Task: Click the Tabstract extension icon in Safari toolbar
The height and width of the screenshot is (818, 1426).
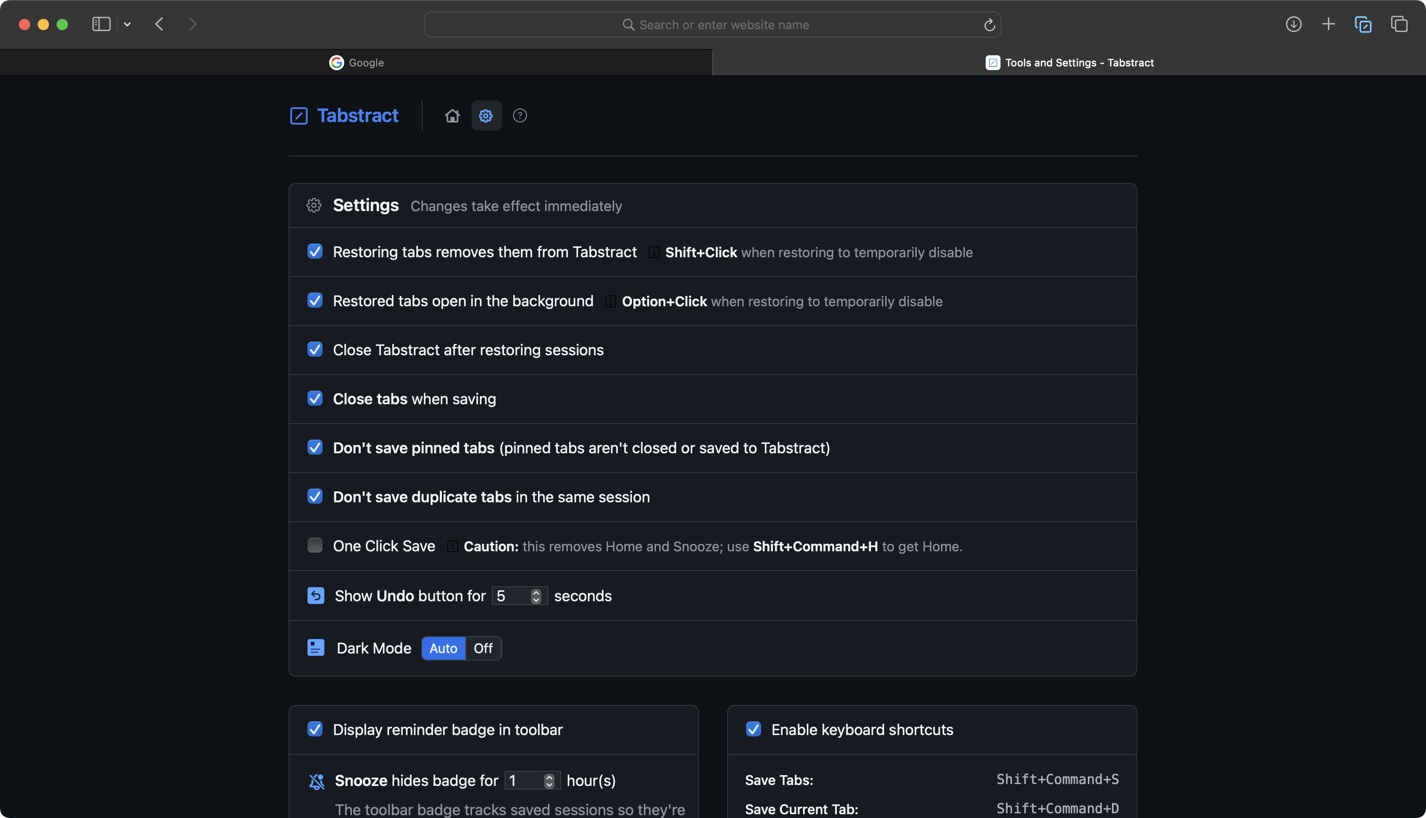Action: [1362, 24]
